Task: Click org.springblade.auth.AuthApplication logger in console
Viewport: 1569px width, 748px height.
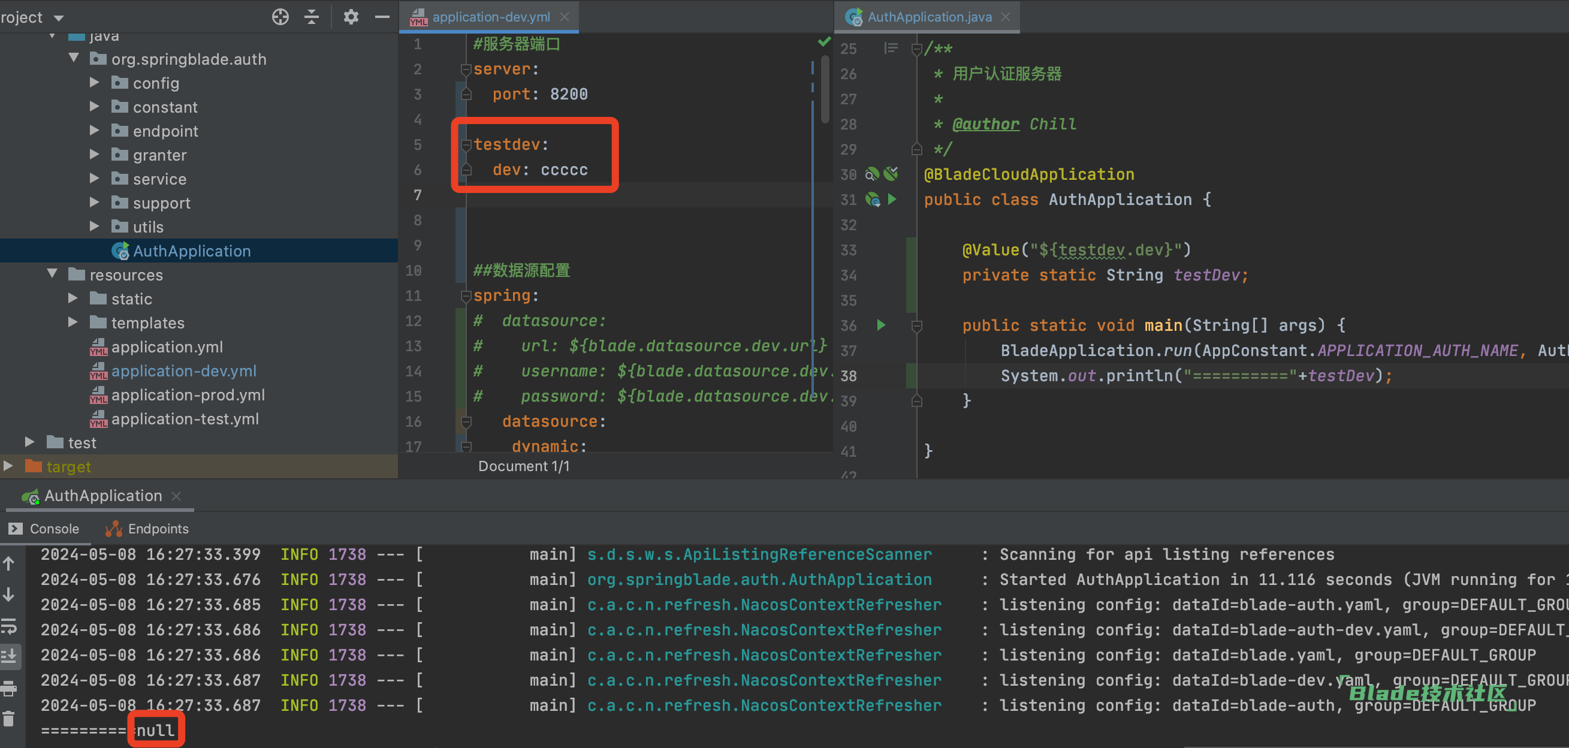Action: click(x=759, y=579)
